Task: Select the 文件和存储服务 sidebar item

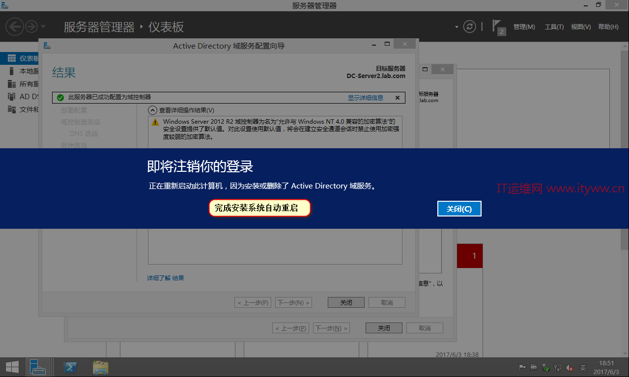Action: pos(20,109)
